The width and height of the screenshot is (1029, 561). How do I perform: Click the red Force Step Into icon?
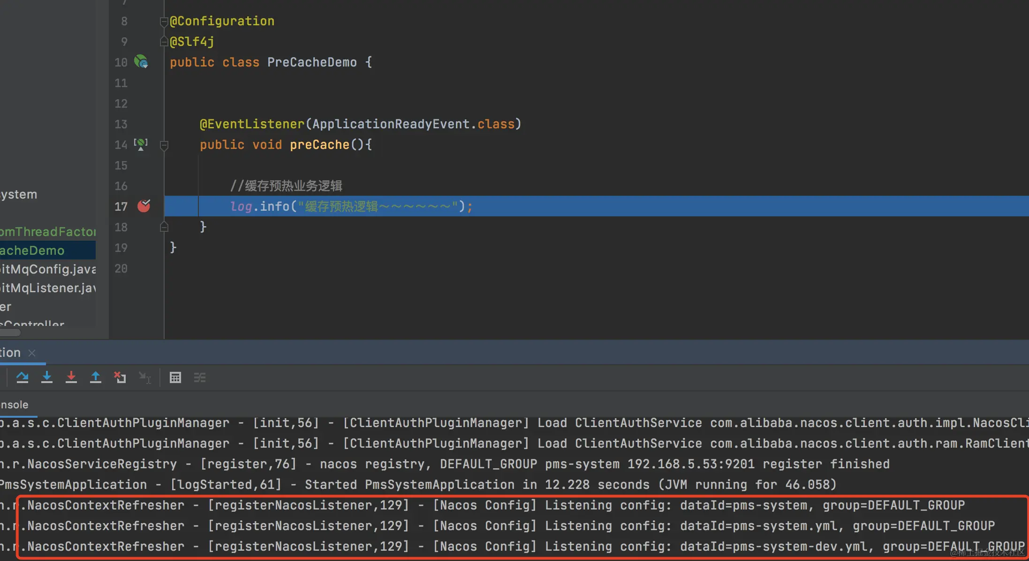pos(71,377)
